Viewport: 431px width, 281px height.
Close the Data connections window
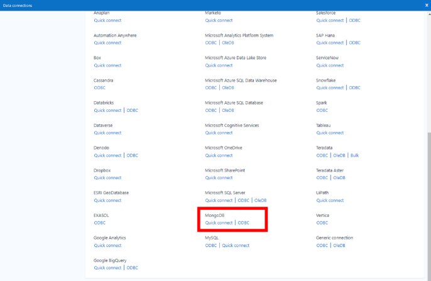point(427,5)
